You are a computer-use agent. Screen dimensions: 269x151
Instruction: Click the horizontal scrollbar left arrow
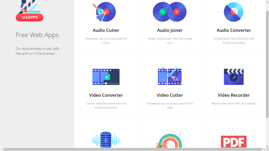2,149
